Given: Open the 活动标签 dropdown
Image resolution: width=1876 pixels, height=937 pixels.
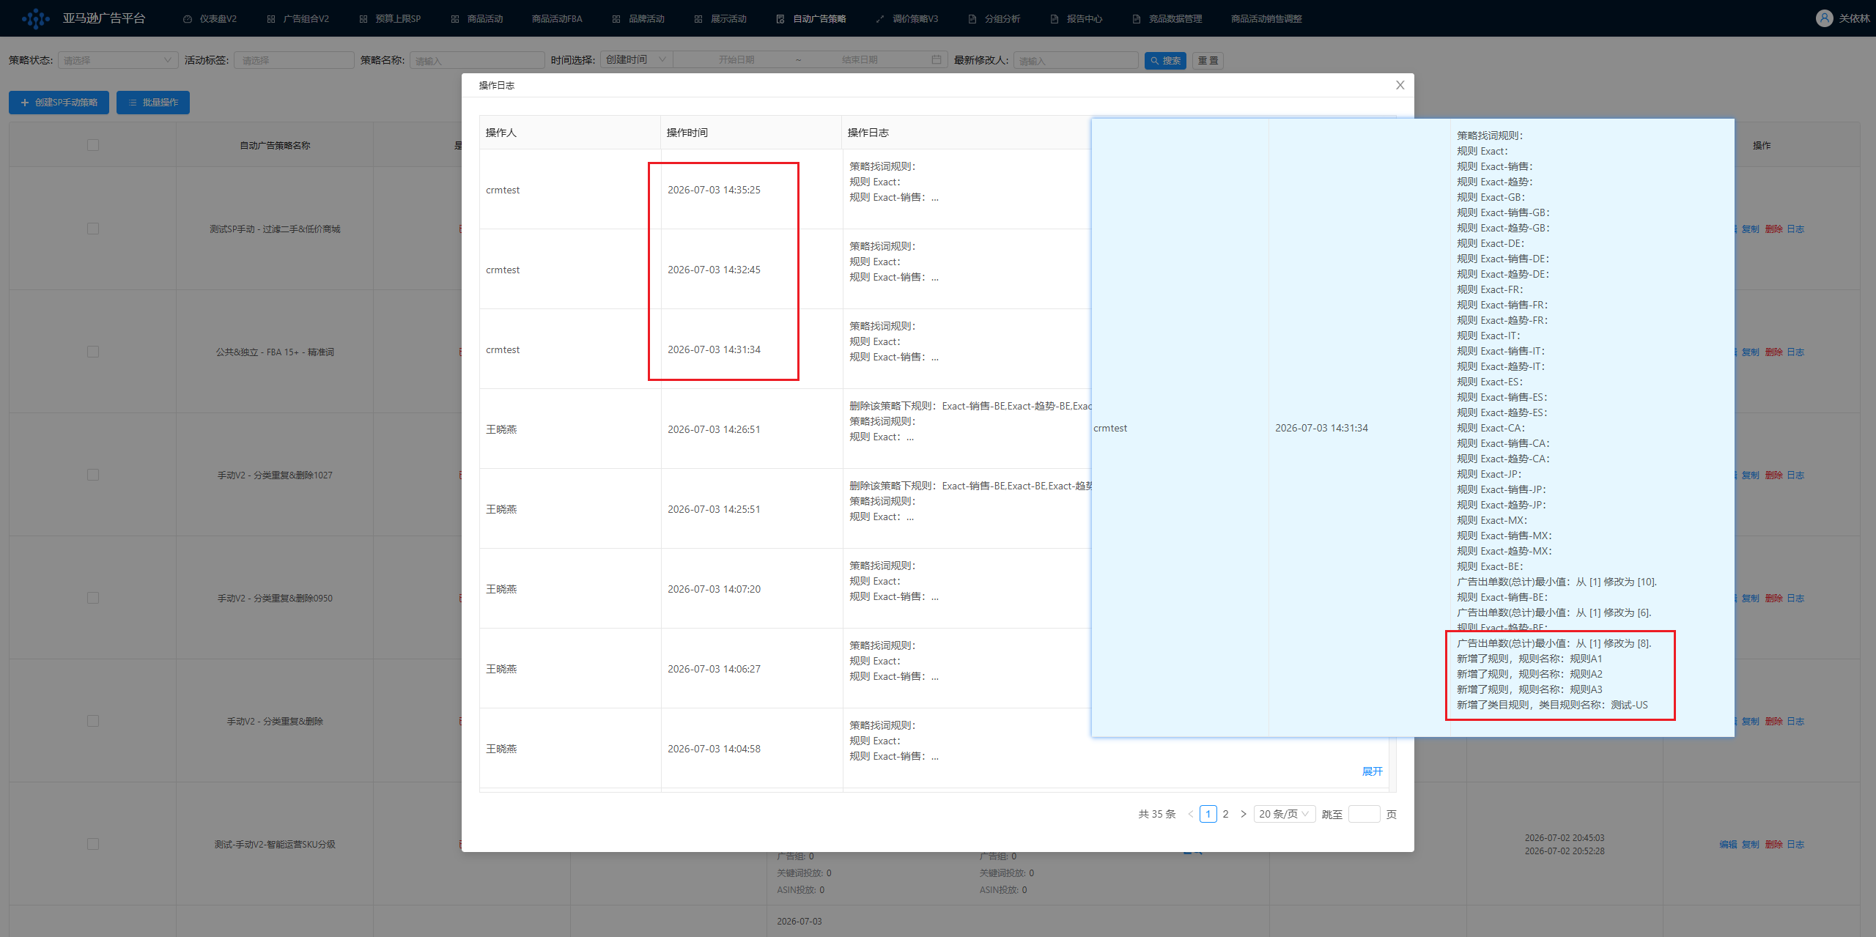Looking at the screenshot, I should click(294, 60).
